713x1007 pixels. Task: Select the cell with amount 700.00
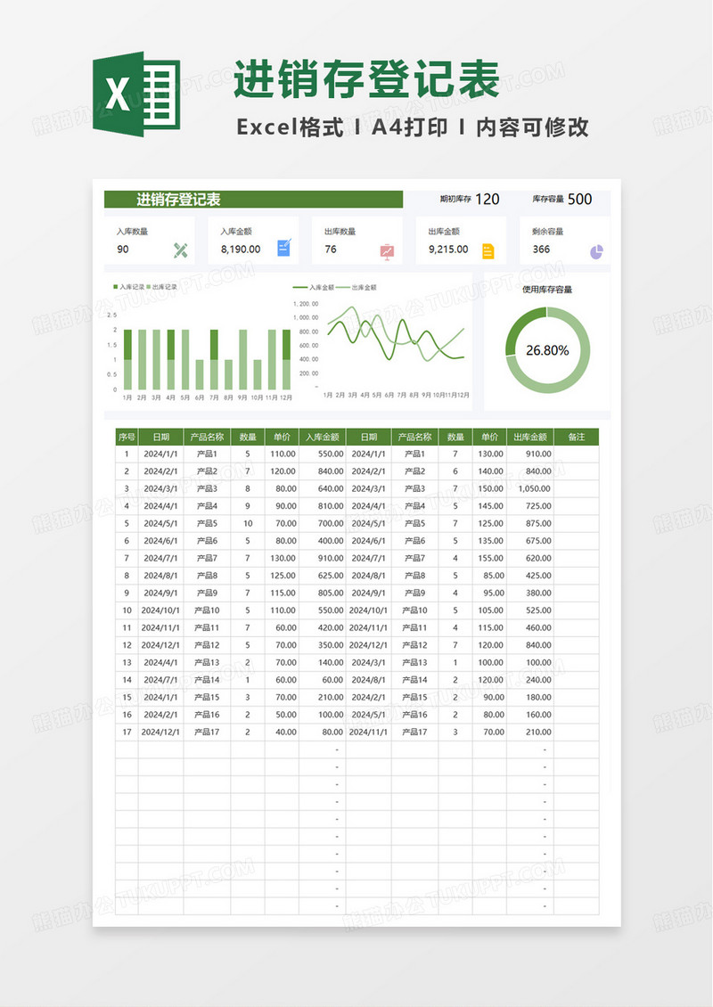[x=322, y=523]
